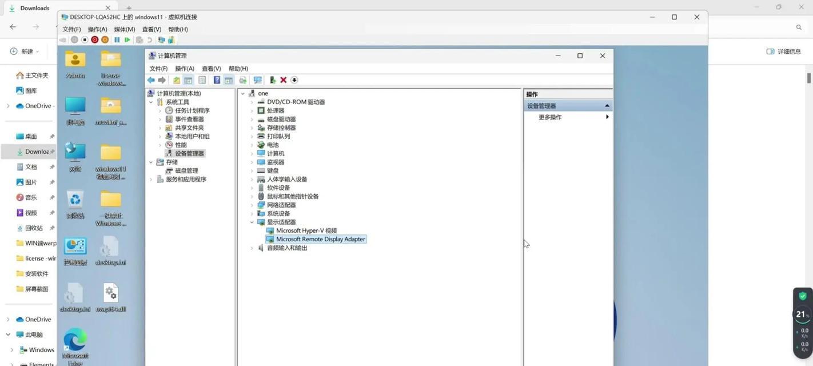
Task: Expand 服务和应用程序 tree node
Action: (x=151, y=180)
